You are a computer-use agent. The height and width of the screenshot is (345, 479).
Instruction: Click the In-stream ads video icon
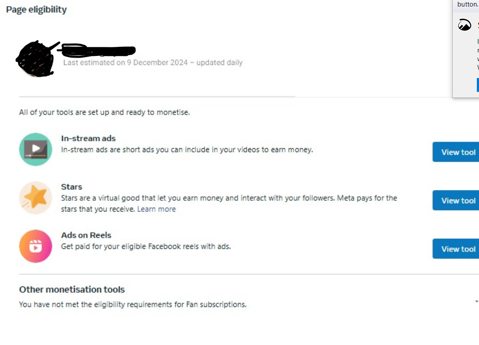[x=36, y=150]
